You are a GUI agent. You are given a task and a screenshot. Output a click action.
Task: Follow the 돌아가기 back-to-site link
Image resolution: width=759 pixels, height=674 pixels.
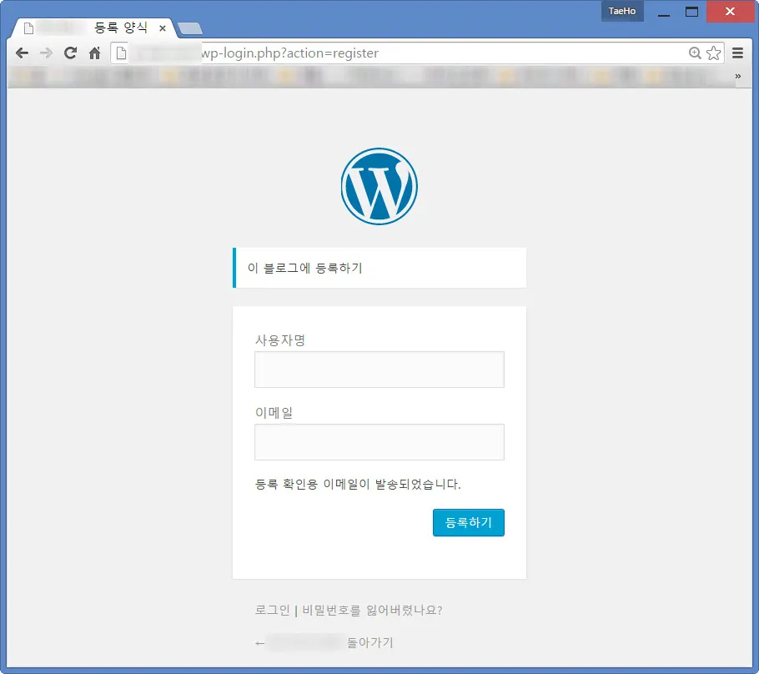click(x=324, y=642)
